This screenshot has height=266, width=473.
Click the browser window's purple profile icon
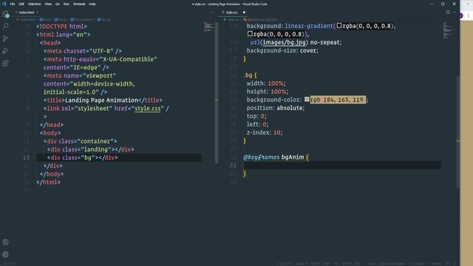pos(461,16)
